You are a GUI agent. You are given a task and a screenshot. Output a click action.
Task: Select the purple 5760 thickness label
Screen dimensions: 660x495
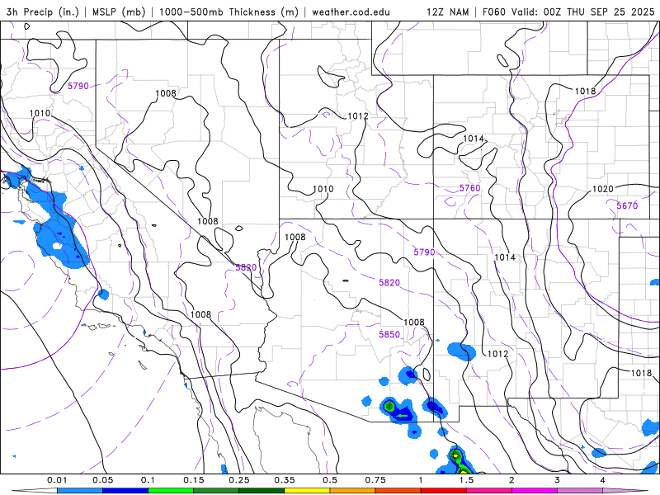pos(469,188)
